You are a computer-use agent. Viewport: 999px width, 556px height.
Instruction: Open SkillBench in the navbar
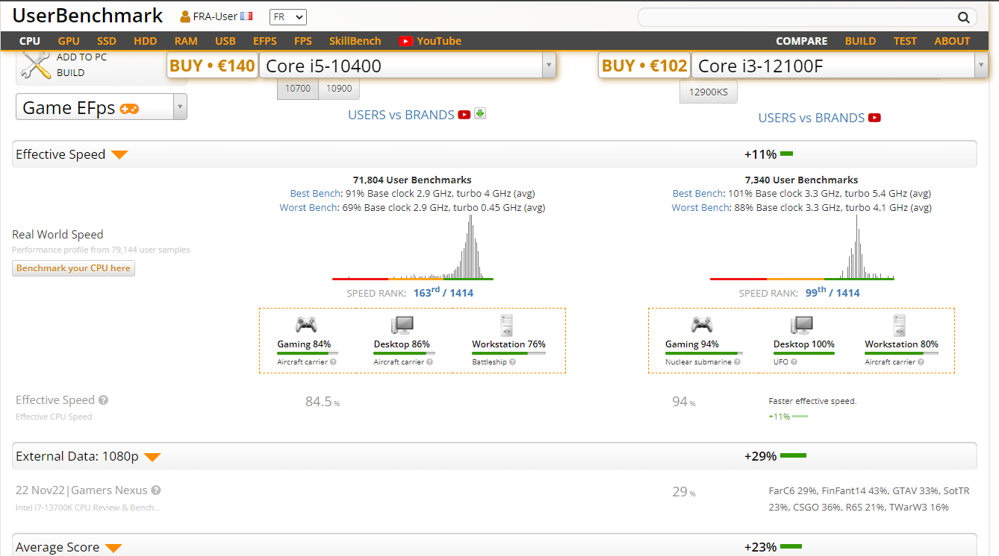(355, 41)
